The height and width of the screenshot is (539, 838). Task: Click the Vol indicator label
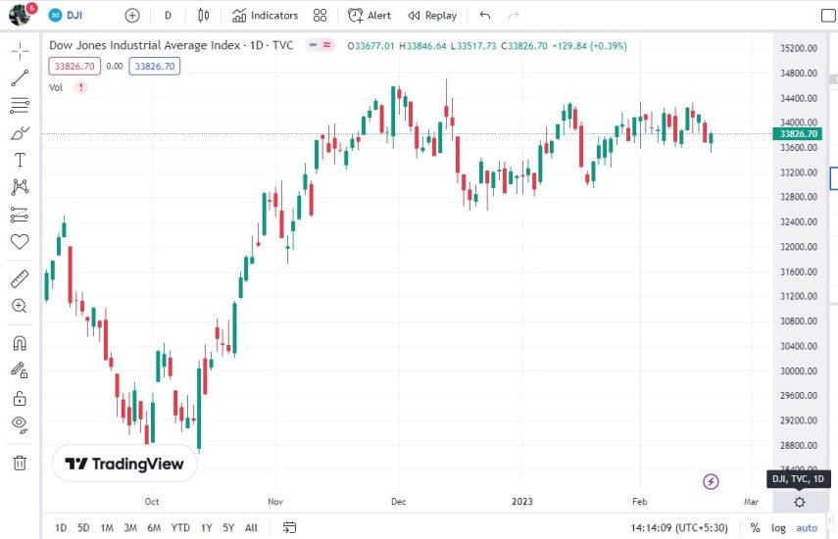(x=56, y=87)
